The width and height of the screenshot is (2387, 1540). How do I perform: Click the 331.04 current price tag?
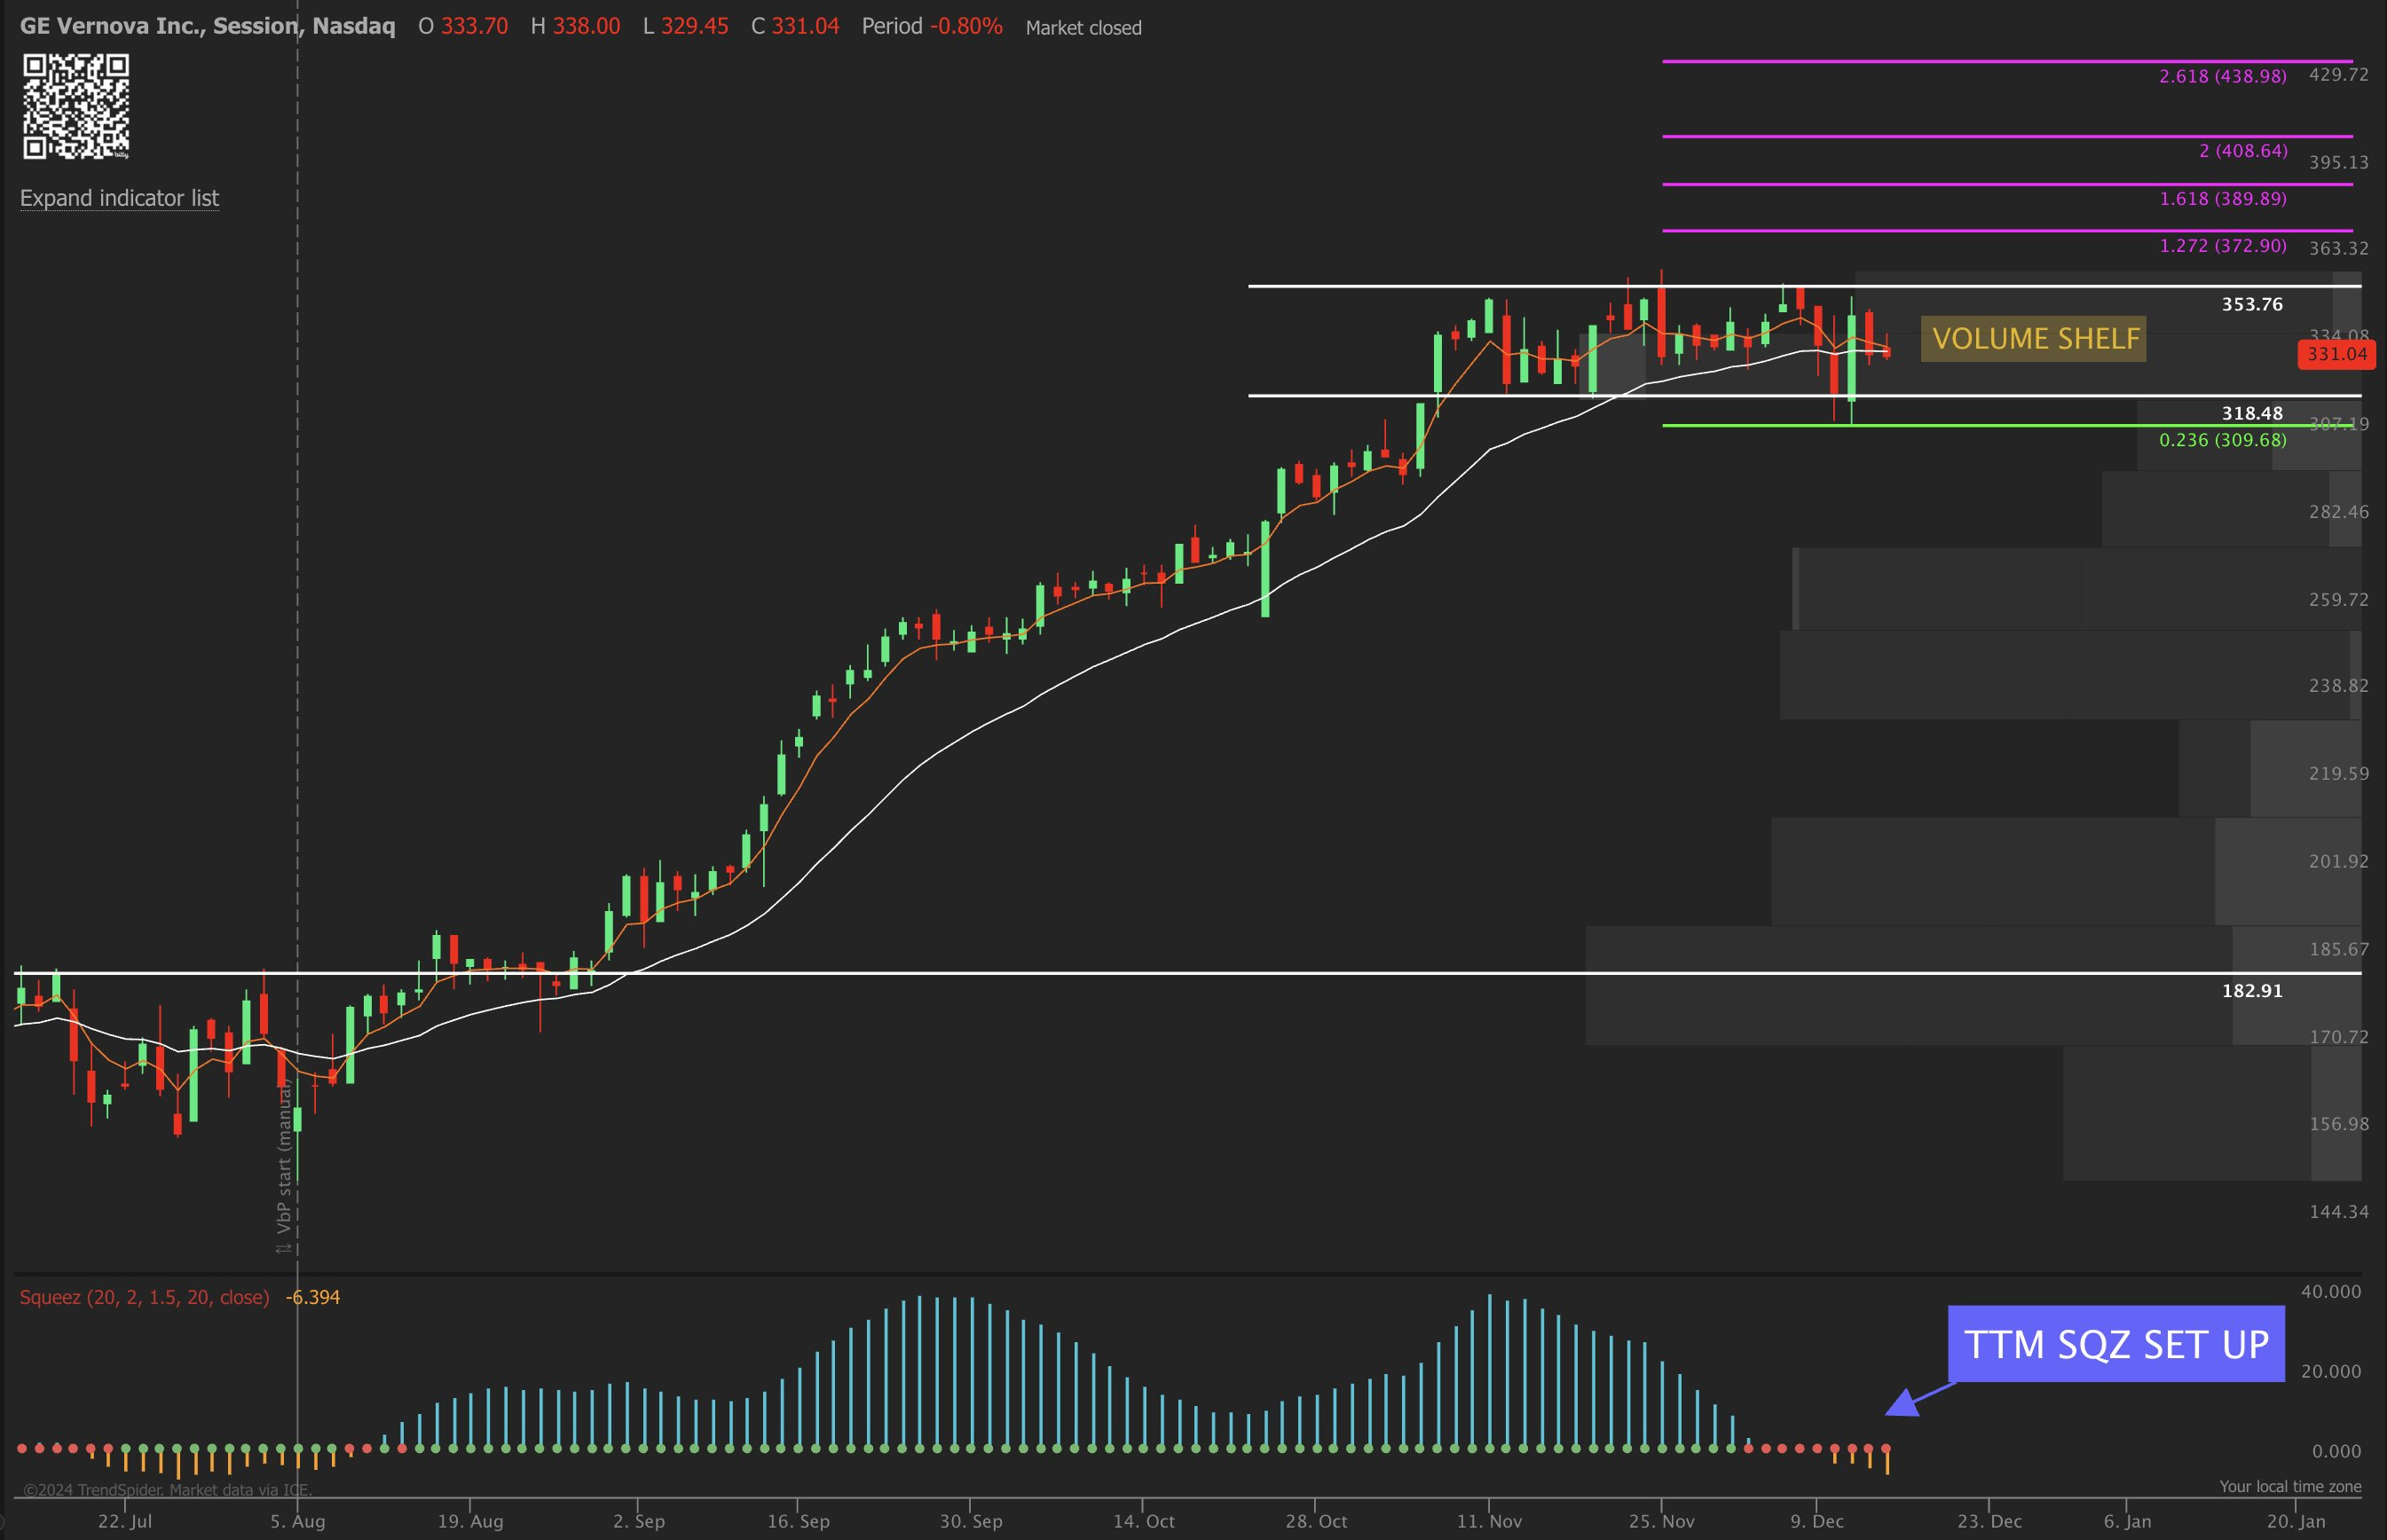[x=2337, y=354]
